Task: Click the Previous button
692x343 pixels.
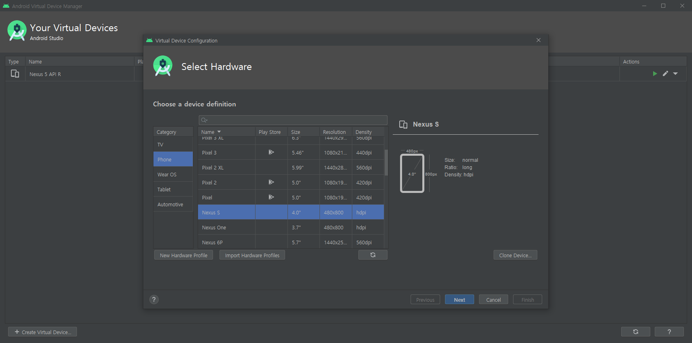Action: [x=426, y=299]
